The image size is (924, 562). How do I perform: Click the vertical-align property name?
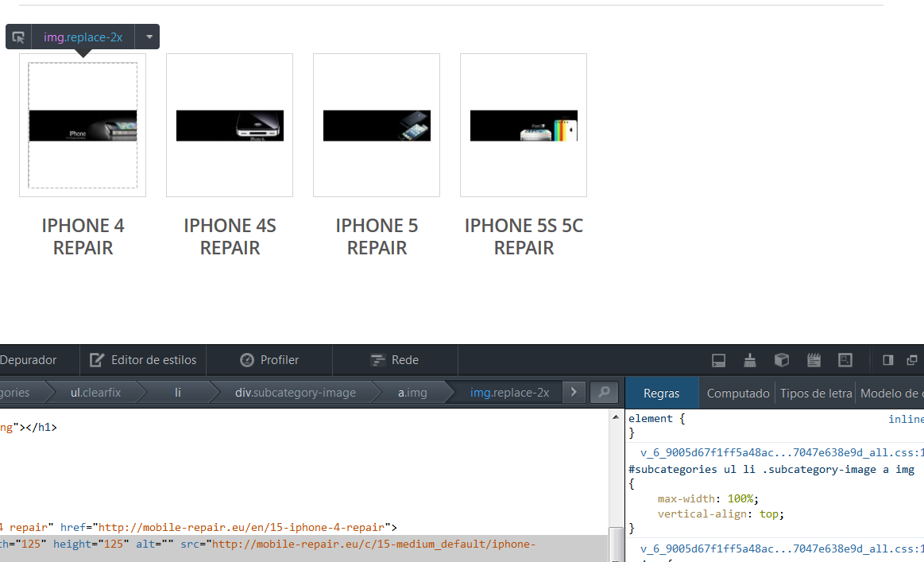(702, 514)
